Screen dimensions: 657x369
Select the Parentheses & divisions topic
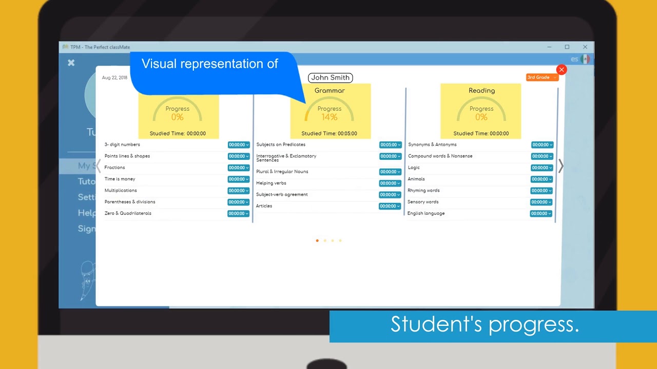coord(130,202)
